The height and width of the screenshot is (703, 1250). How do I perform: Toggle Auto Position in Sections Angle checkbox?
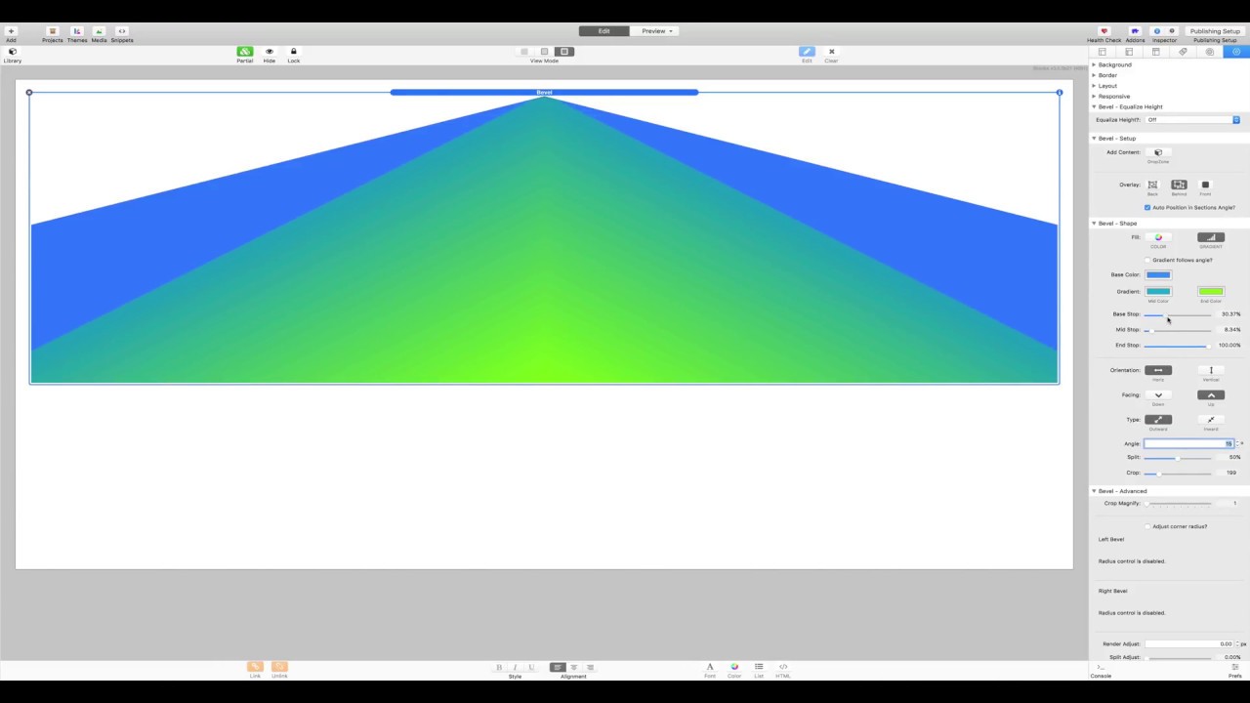click(x=1147, y=207)
